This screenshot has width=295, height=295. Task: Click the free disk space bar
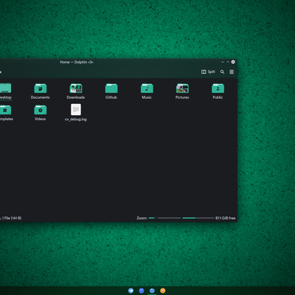tap(198, 218)
